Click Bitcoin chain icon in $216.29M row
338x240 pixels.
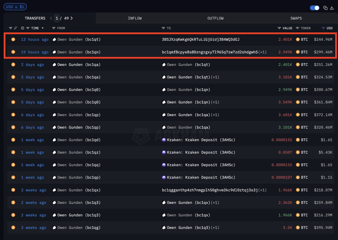(x=13, y=215)
